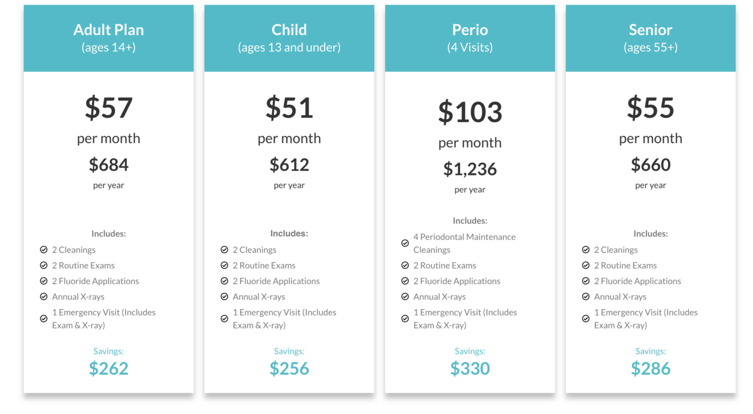Image resolution: width=753 pixels, height=414 pixels.
Task: Click the $660 per year price
Action: pyautogui.click(x=650, y=165)
